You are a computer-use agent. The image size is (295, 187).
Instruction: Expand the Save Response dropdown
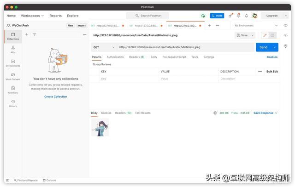(265, 113)
